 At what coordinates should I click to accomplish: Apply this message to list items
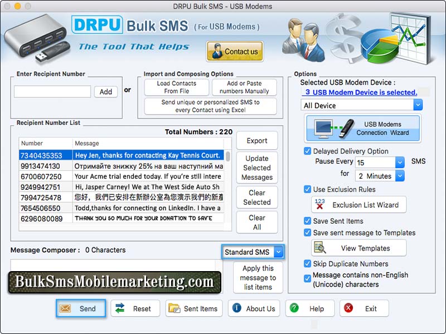[257, 277]
